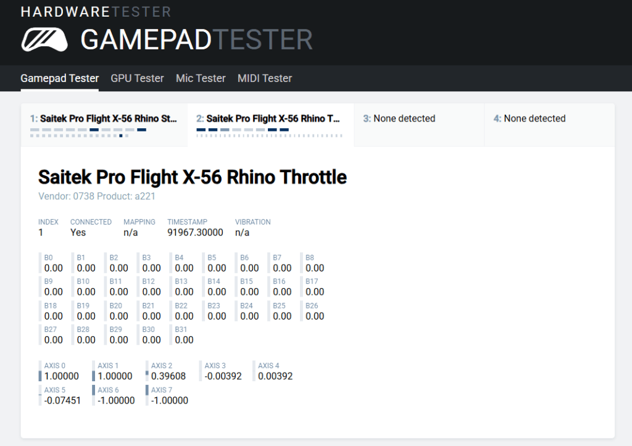Click the AXIS 0 value bar

[x=40, y=376]
